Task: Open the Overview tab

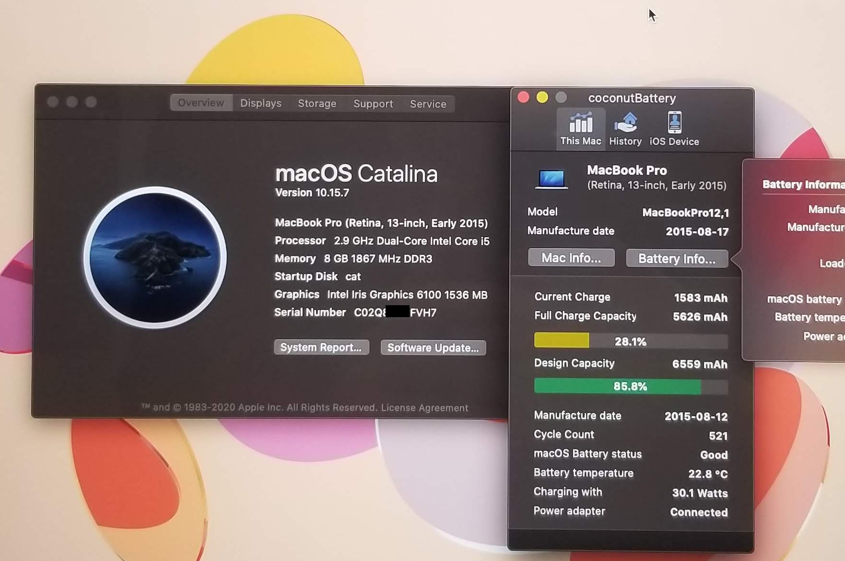Action: tap(201, 103)
